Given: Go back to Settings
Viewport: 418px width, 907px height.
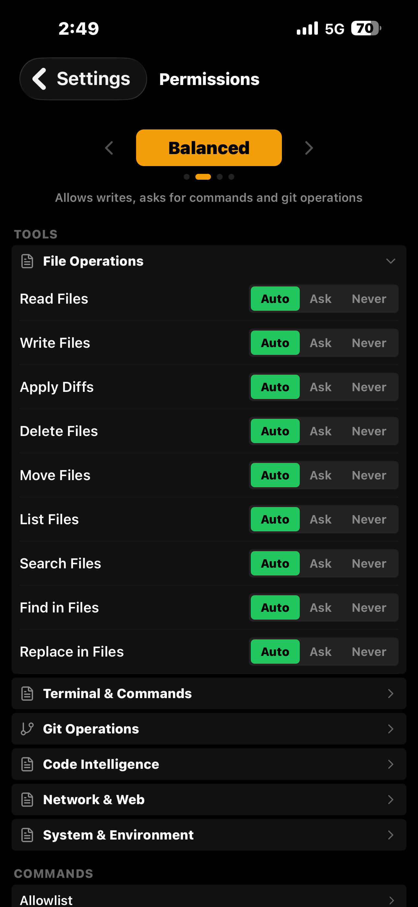Looking at the screenshot, I should pyautogui.click(x=83, y=79).
